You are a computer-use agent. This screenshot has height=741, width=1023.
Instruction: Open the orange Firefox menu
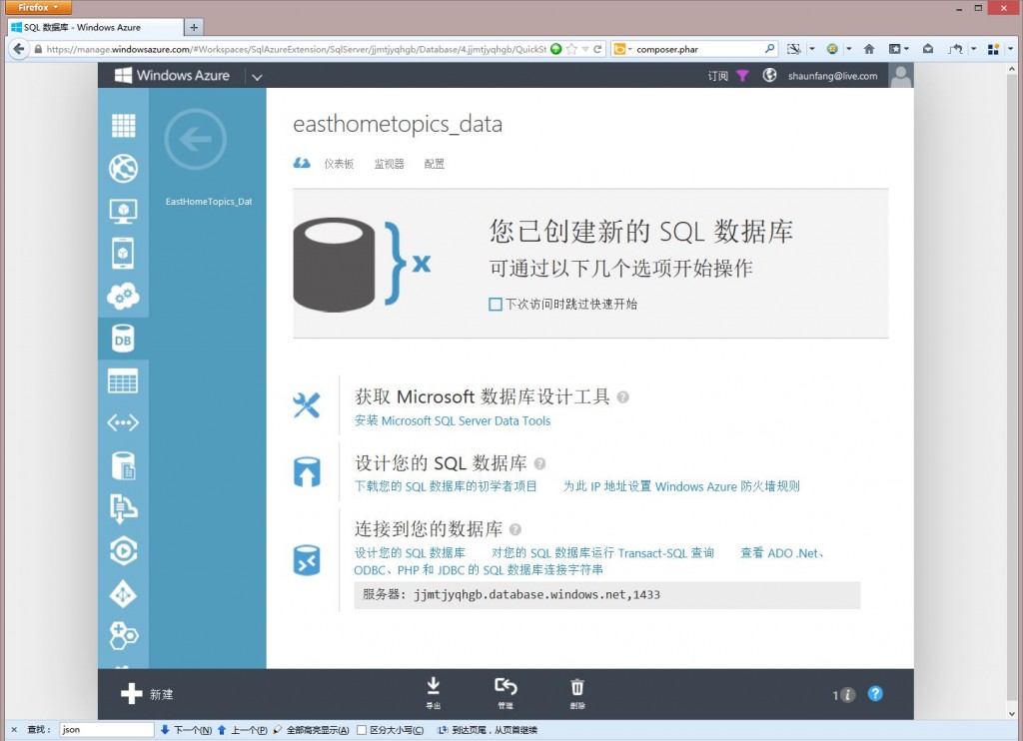click(x=38, y=7)
